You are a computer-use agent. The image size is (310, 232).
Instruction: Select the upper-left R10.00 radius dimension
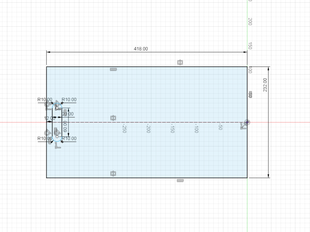45,99
